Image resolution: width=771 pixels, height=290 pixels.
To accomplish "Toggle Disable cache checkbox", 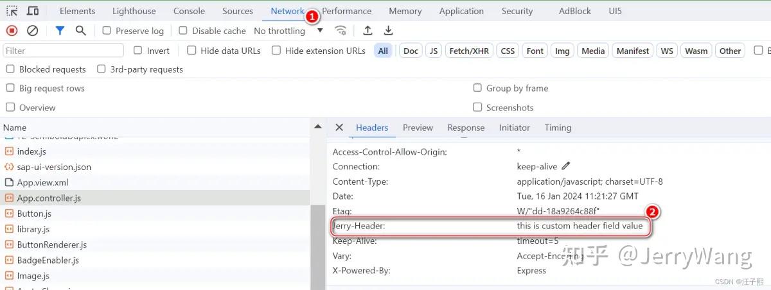I will pyautogui.click(x=183, y=30).
